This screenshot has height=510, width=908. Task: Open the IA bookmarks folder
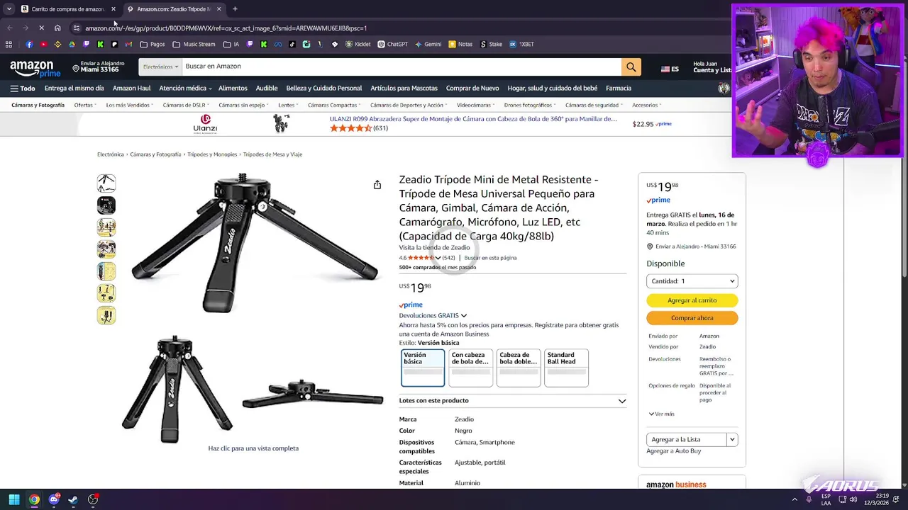point(231,44)
